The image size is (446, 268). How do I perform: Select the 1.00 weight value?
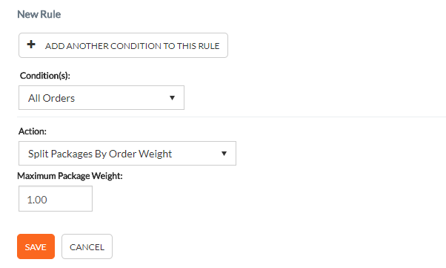coord(37,200)
